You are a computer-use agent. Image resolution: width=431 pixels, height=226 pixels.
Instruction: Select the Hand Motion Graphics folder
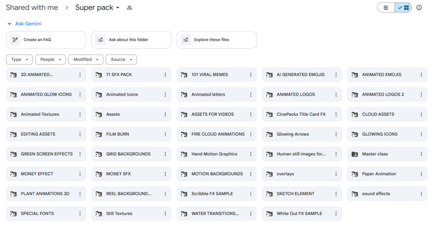[x=217, y=154]
